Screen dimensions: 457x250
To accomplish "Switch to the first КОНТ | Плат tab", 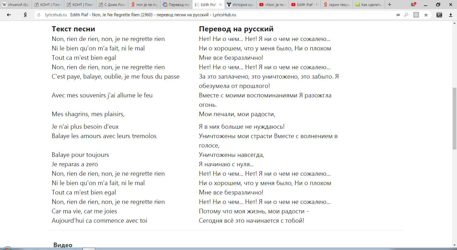I will tap(48, 5).
